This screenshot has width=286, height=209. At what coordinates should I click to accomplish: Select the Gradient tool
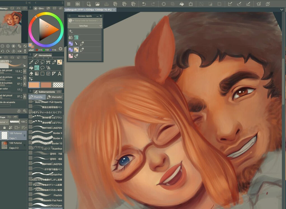pos(37,74)
